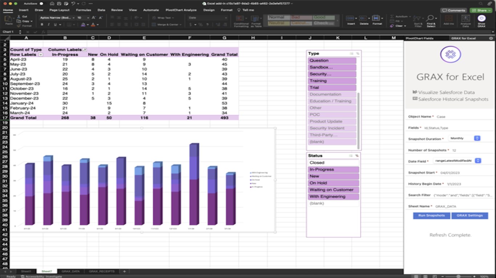Open the fill color picker
Screen dimensions: 496x278
coord(83,25)
